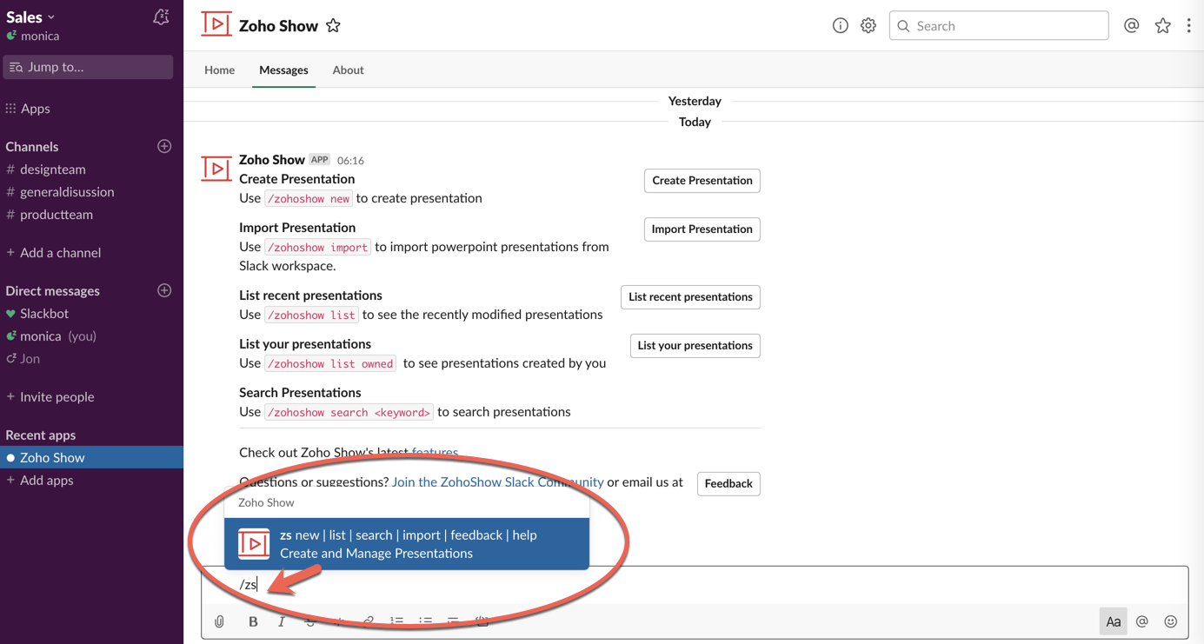
Task: Insert a mention from composer toolbar
Action: click(1142, 621)
